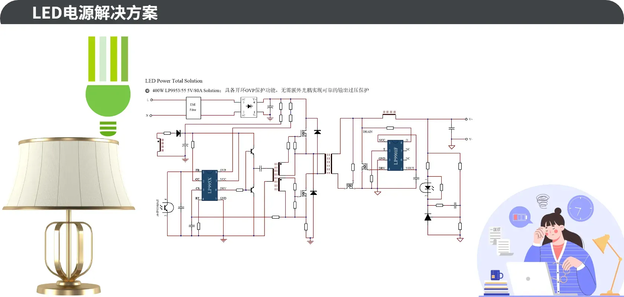This screenshot has height=297, width=624.
Task: Click the golden table lamp image
Action: [x=69, y=216]
